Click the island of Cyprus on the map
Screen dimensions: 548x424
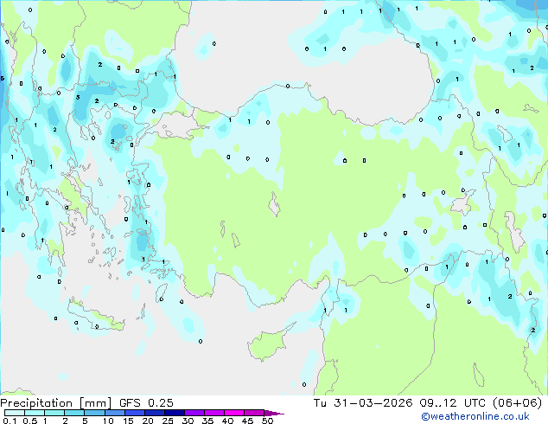pyautogui.click(x=269, y=344)
